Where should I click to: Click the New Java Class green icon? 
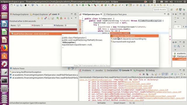point(106,5)
